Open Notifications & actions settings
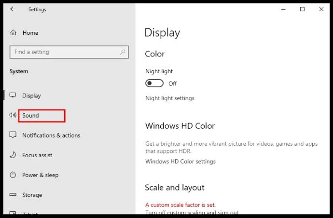 [51, 136]
